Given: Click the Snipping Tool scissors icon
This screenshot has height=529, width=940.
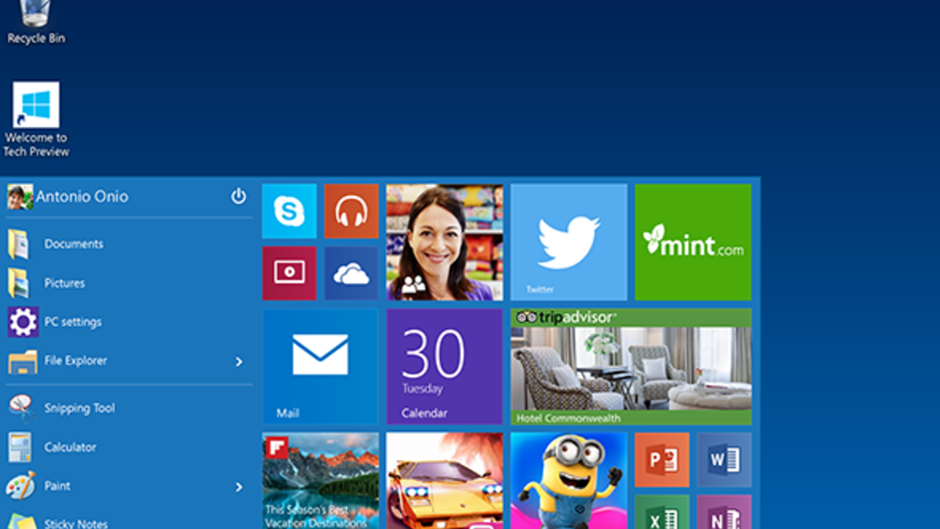Looking at the screenshot, I should [x=20, y=408].
